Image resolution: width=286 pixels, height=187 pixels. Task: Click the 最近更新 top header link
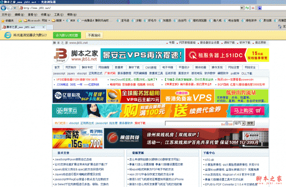coord(260,42)
